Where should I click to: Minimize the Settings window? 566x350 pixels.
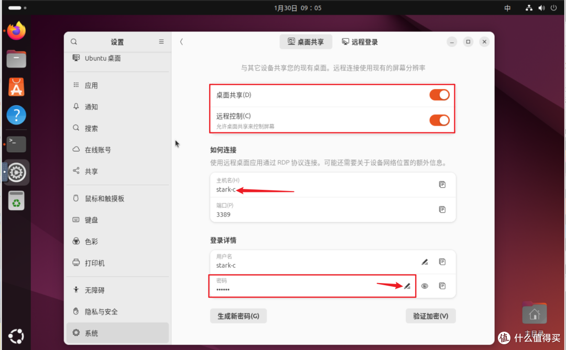(452, 42)
